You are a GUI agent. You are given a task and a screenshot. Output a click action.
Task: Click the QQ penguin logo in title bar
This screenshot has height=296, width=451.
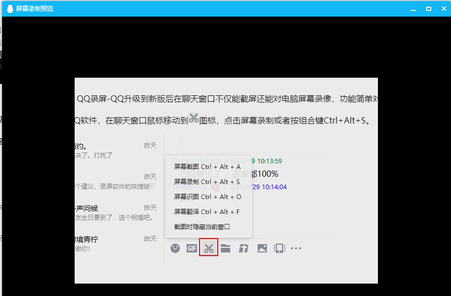(10, 9)
